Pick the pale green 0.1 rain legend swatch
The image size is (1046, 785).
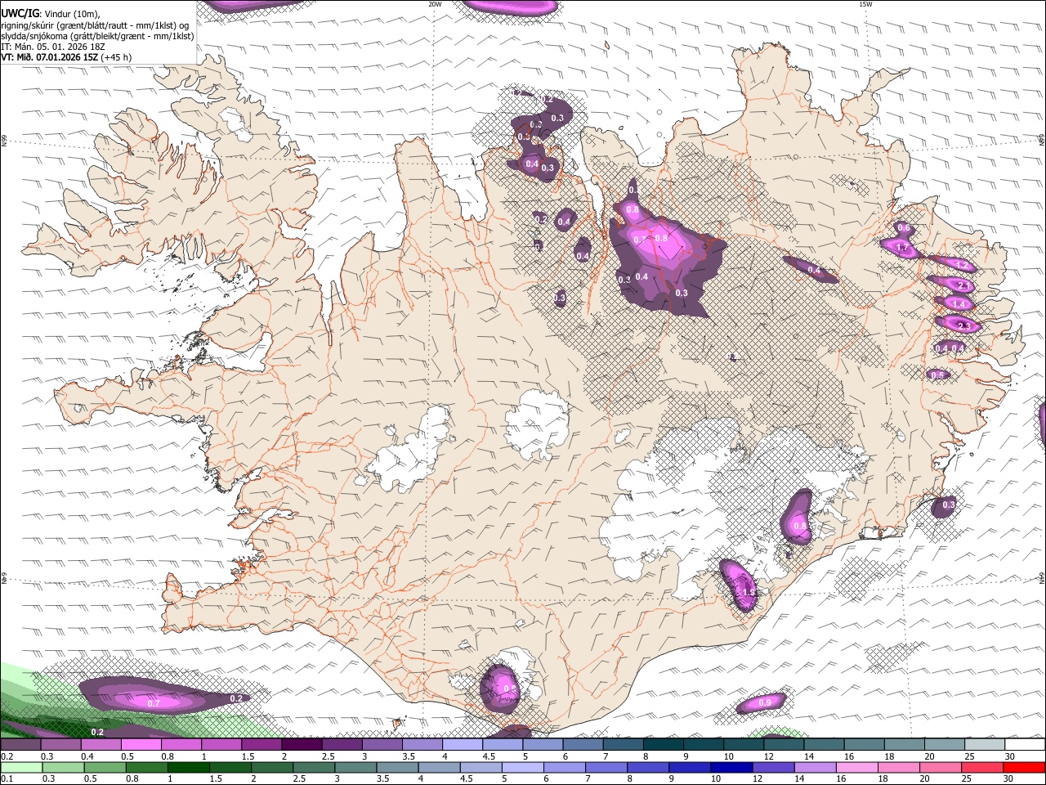pos(20,767)
